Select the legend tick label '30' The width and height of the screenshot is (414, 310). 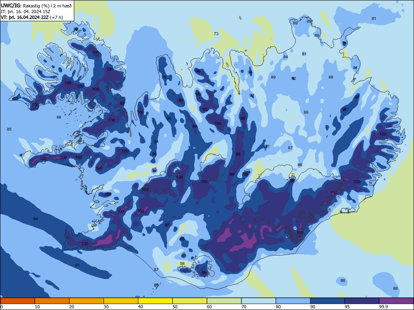tap(106, 307)
